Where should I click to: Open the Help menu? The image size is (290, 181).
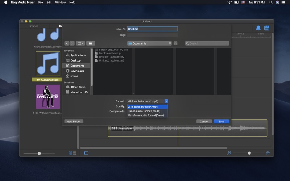pos(72,3)
